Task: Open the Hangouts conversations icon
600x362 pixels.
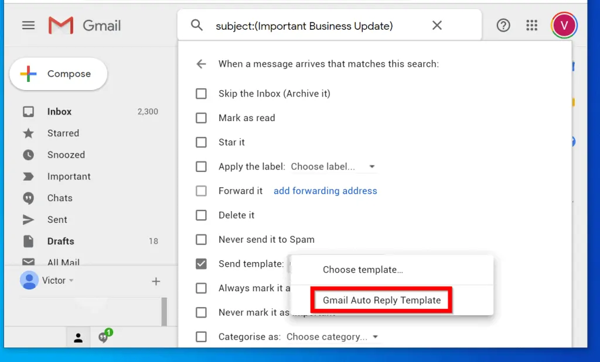Action: pos(104,337)
